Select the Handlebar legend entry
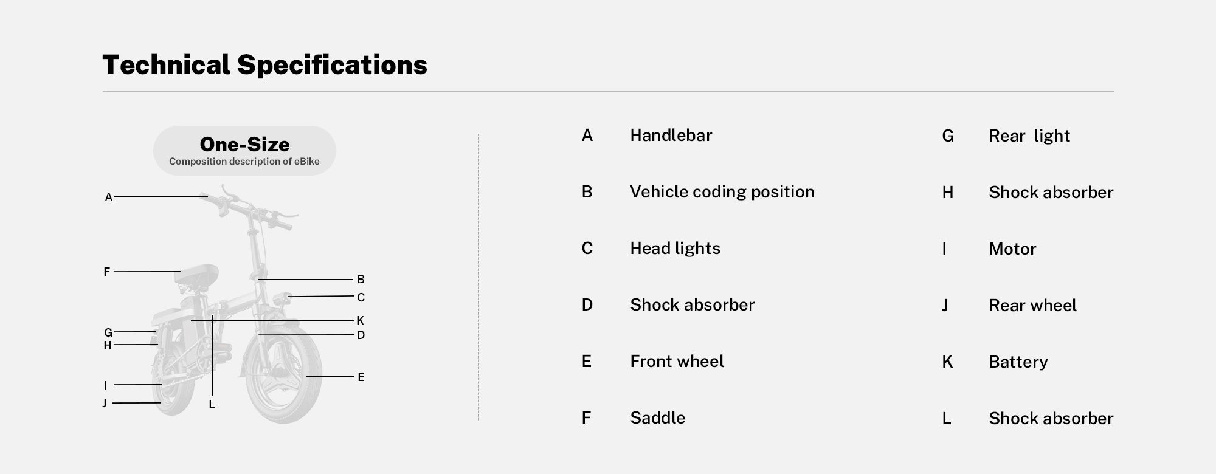 click(671, 135)
